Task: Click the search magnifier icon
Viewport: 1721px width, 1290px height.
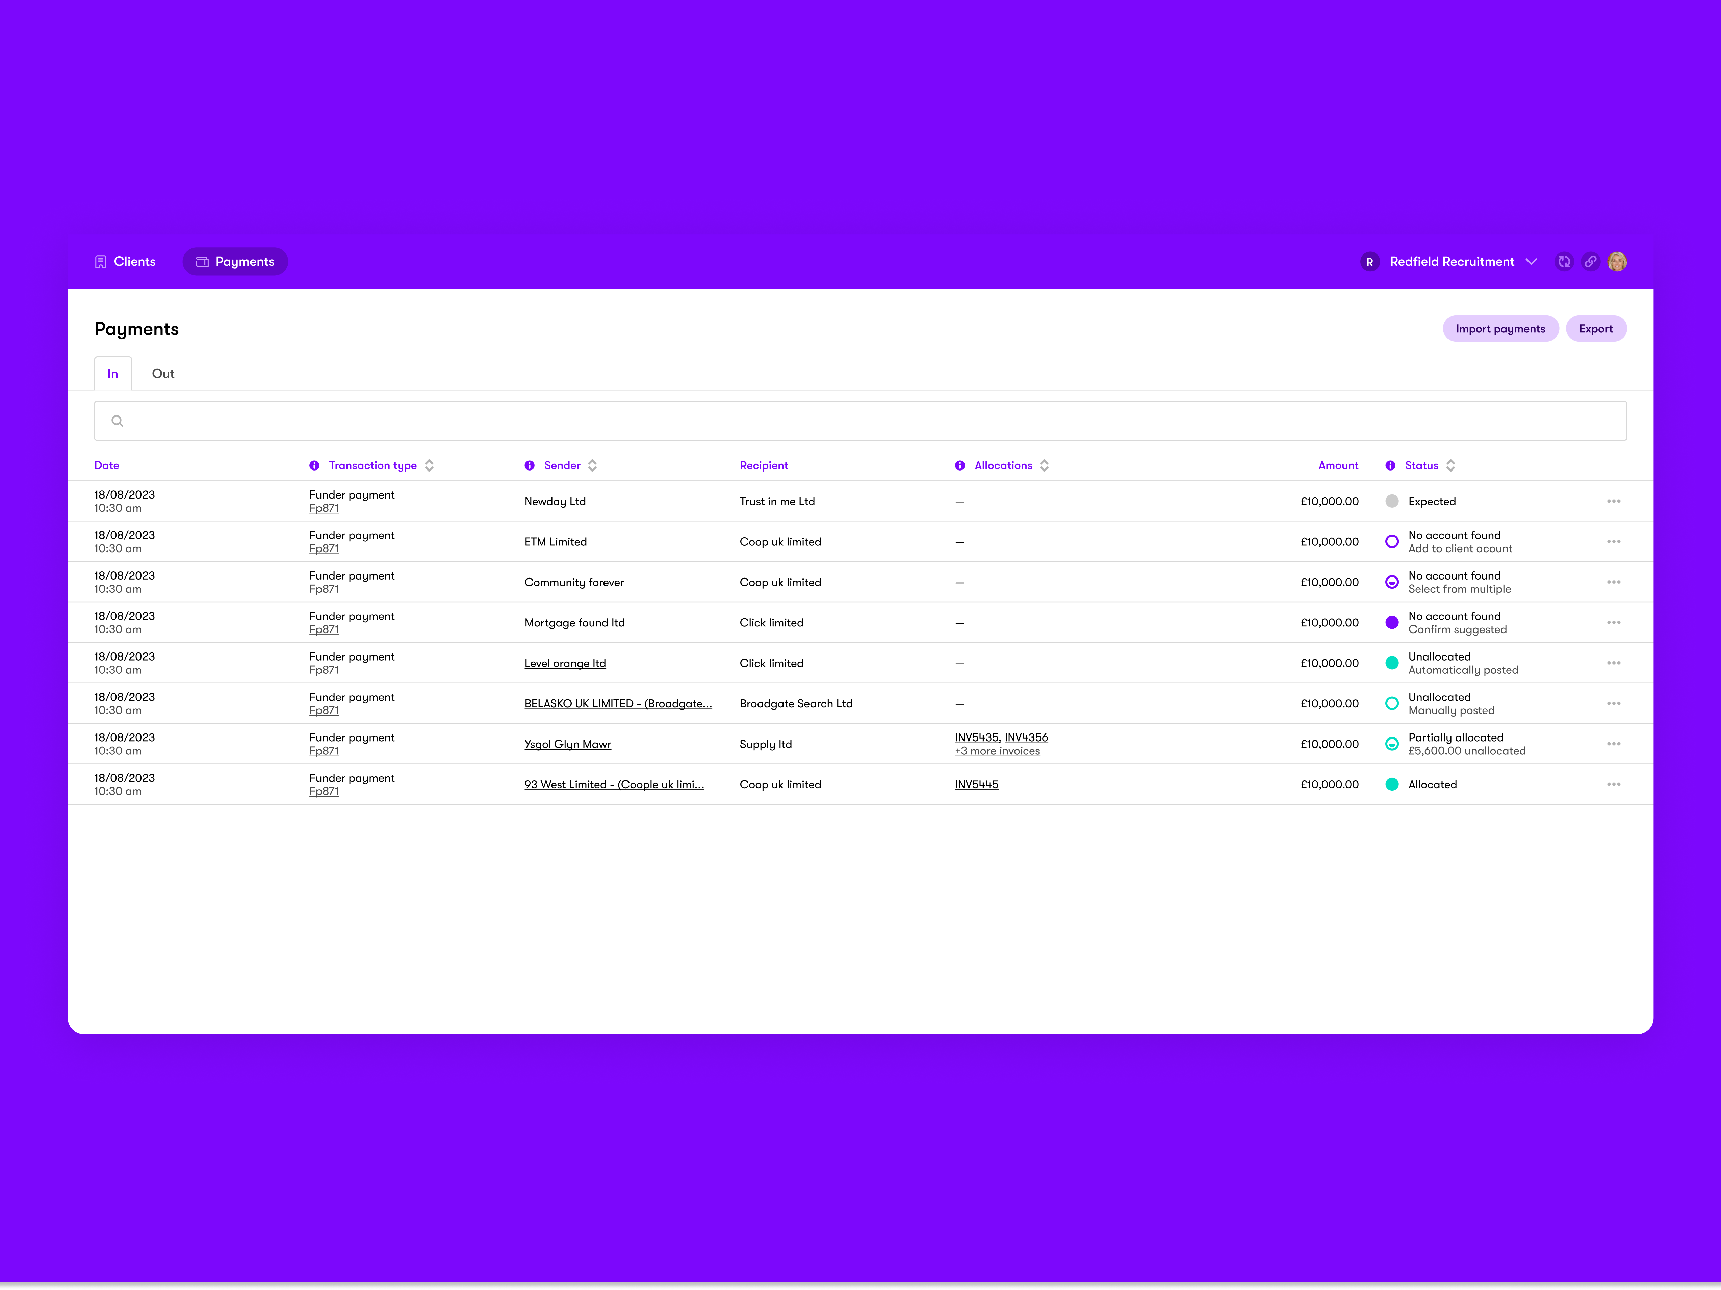Action: tap(118, 421)
